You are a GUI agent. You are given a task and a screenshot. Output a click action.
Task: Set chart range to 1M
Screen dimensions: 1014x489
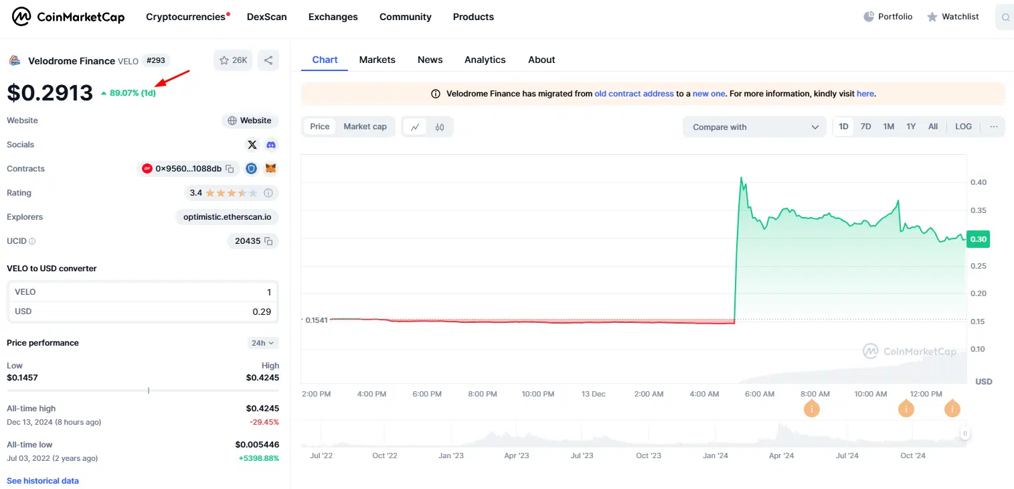click(889, 127)
